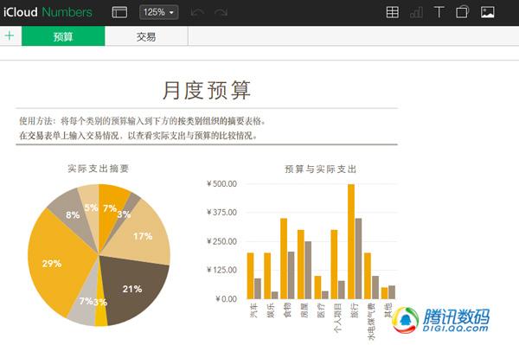Click the orange budget bar for 食物
Viewport: 519px width, 345px height.
[284, 259]
